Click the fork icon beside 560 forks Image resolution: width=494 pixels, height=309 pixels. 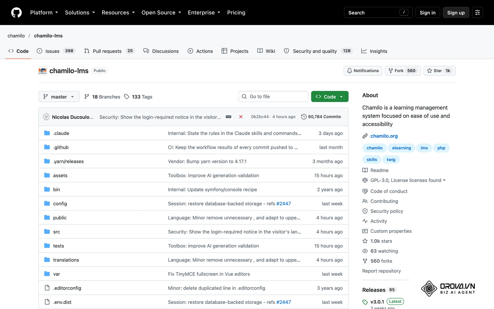coord(365,261)
